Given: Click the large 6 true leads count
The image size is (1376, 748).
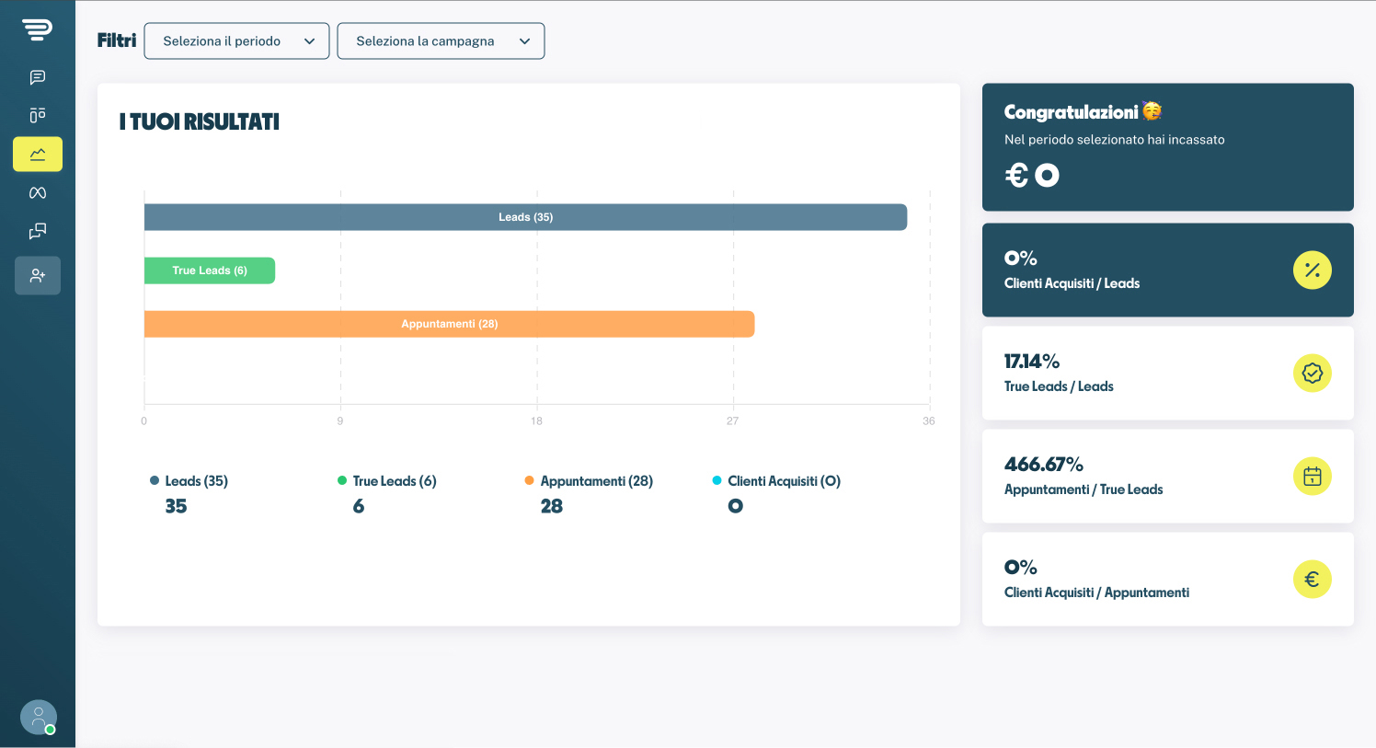Looking at the screenshot, I should (359, 506).
